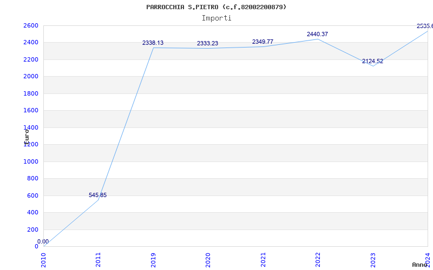Click the data label 2124.52
Screen dimensions: 433x270
[372, 62]
